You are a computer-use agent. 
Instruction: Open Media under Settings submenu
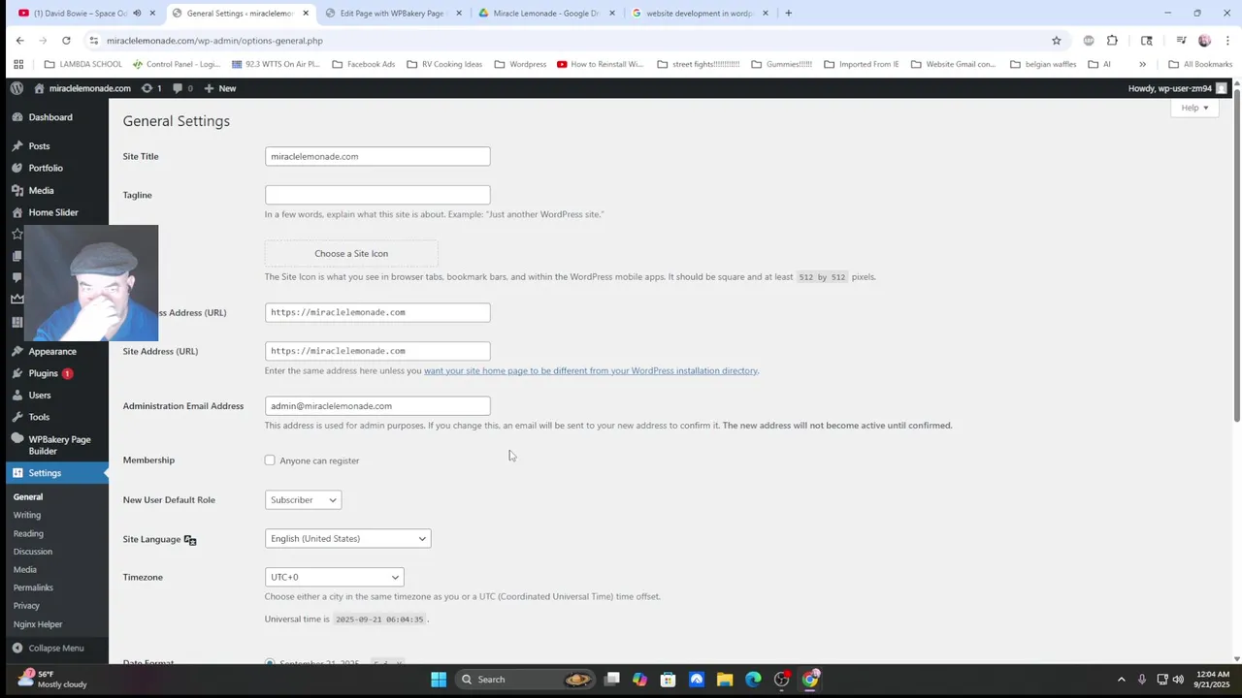point(25,570)
